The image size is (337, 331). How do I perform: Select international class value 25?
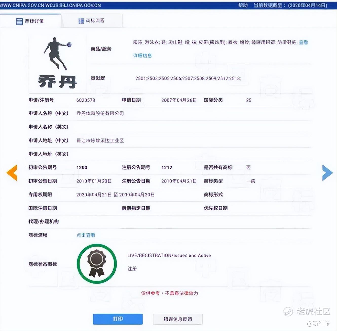tap(249, 100)
